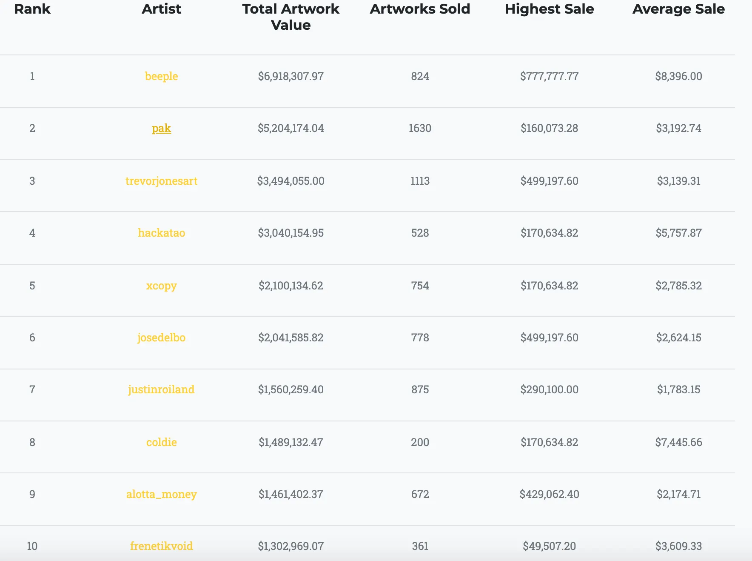Open the pak artist profile

pyautogui.click(x=162, y=128)
